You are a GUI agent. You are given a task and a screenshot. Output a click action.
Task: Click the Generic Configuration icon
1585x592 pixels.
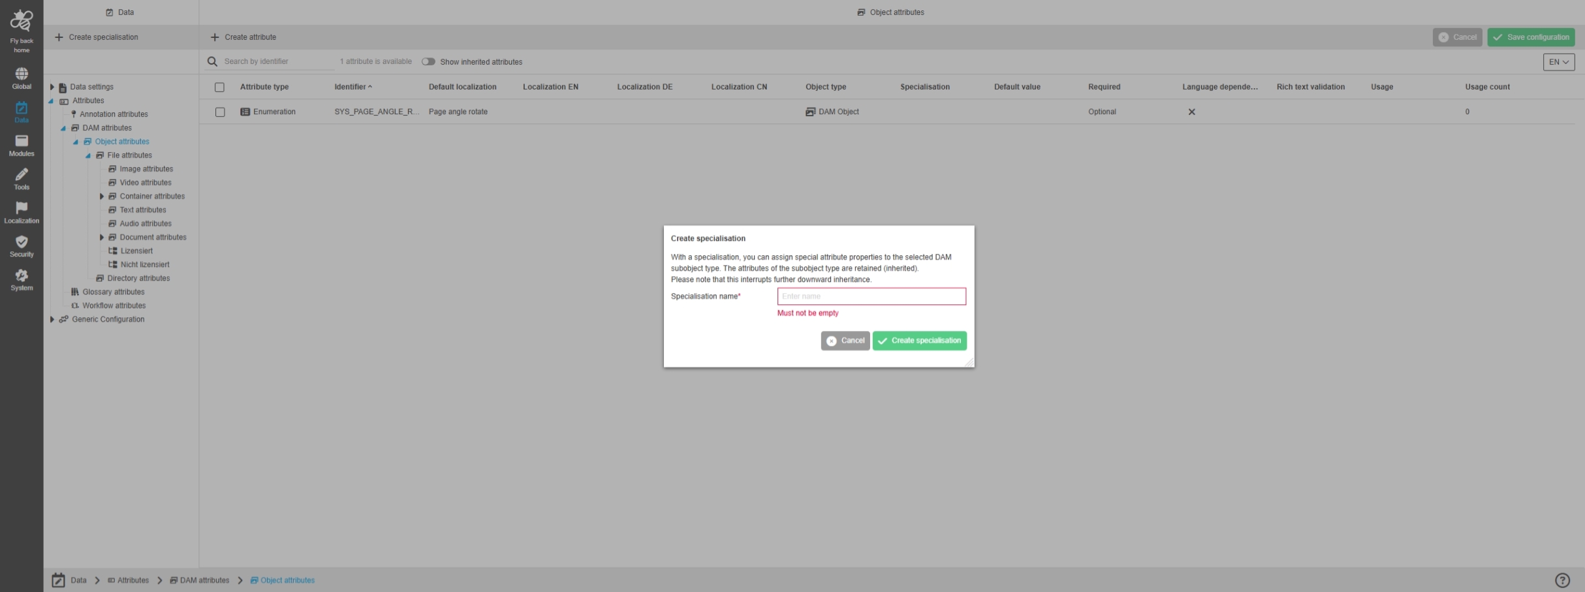[x=63, y=319]
